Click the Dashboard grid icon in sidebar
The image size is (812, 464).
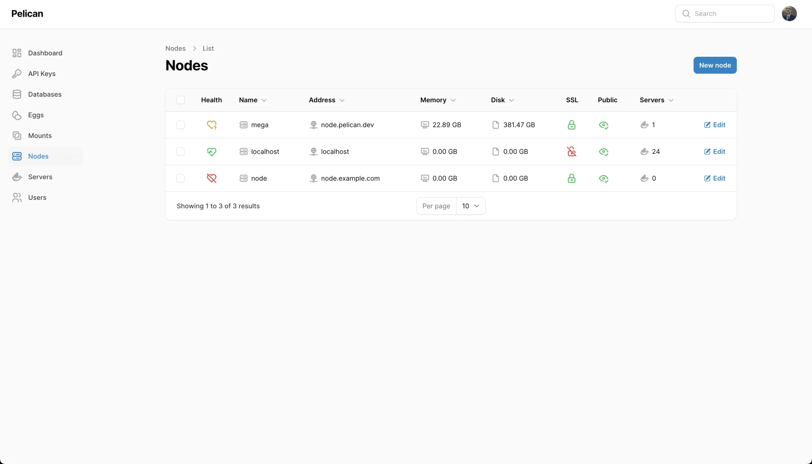17,53
